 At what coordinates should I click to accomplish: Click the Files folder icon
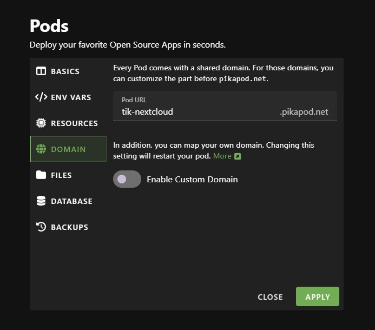tap(41, 175)
